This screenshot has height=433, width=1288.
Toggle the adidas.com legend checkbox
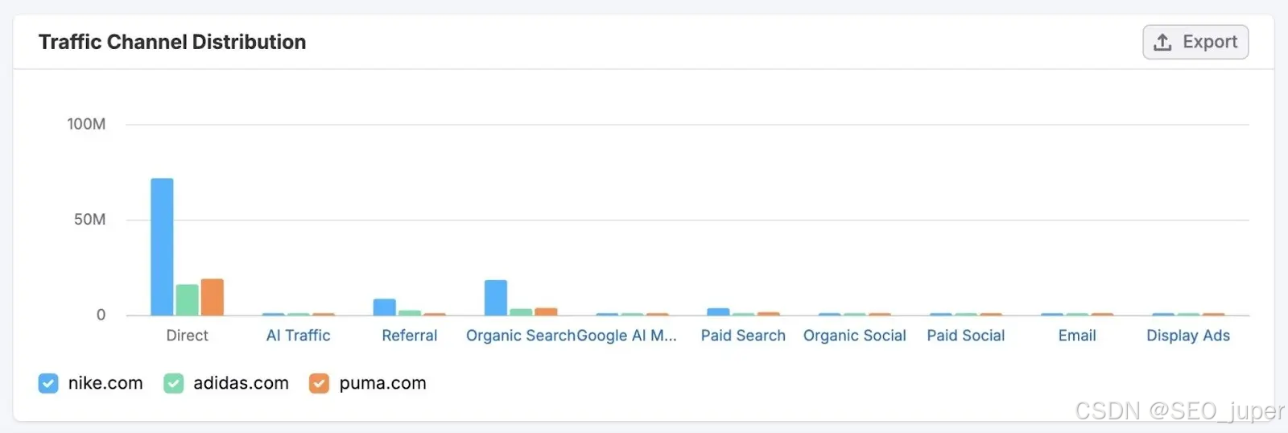point(173,383)
